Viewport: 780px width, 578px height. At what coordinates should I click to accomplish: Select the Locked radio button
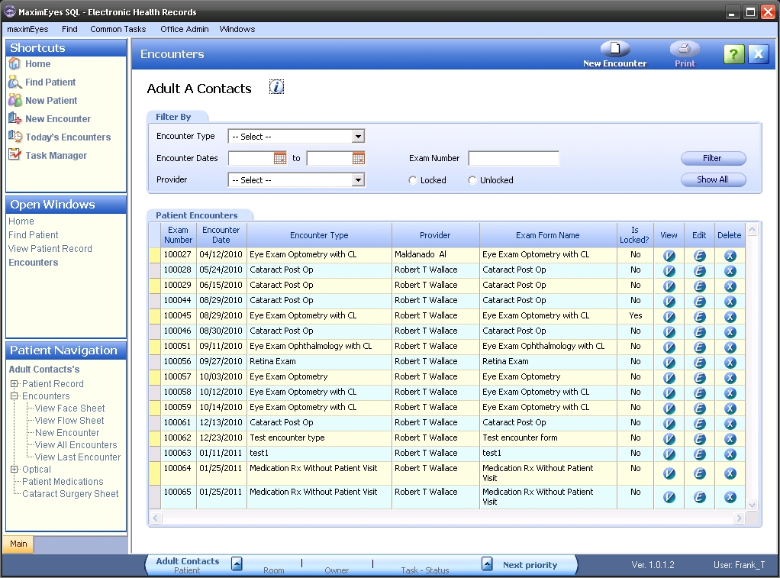(x=412, y=180)
